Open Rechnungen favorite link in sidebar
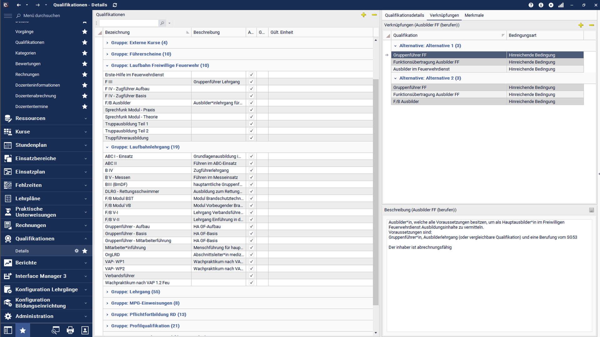The height and width of the screenshot is (337, 600). pyautogui.click(x=27, y=74)
